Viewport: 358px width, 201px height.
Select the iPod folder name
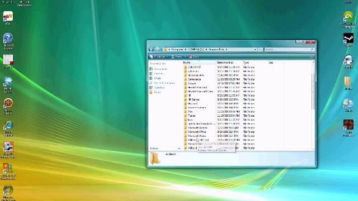190,112
